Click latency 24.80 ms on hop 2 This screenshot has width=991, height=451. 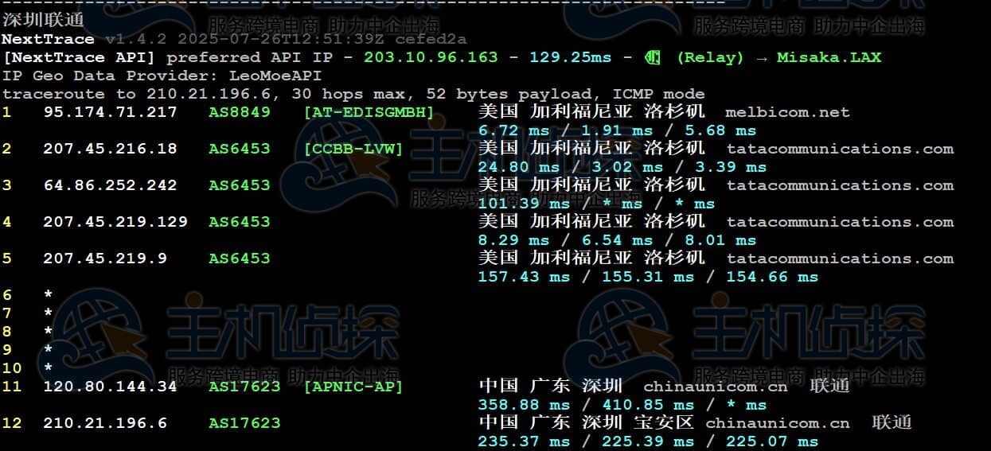(519, 167)
